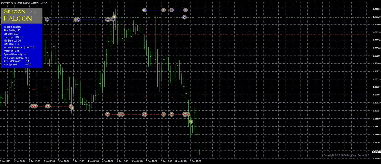381x164 pixels.
Task: Click the 1.20440 price axis label
Action: click(x=377, y=64)
